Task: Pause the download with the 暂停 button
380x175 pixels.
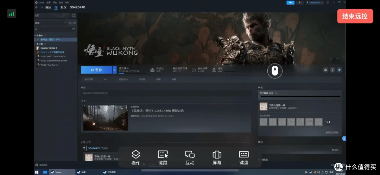Action: coord(96,70)
